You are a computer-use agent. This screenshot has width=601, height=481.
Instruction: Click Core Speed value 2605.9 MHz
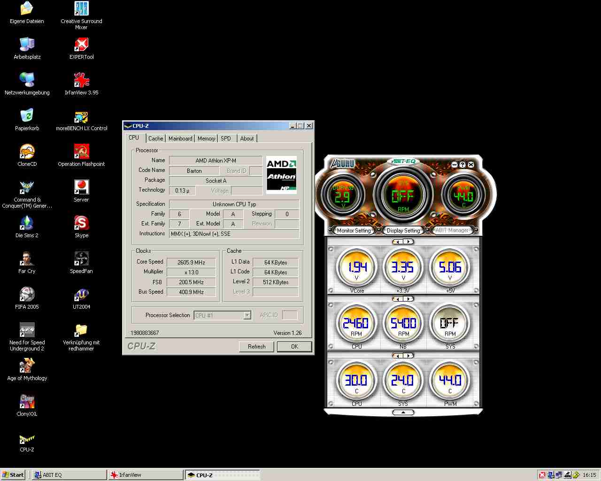click(x=191, y=263)
